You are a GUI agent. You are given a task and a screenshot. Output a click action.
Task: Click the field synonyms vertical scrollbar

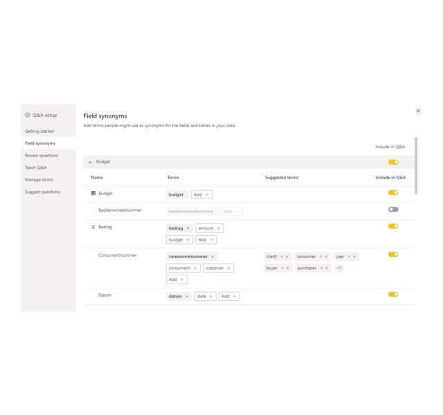coord(416,166)
